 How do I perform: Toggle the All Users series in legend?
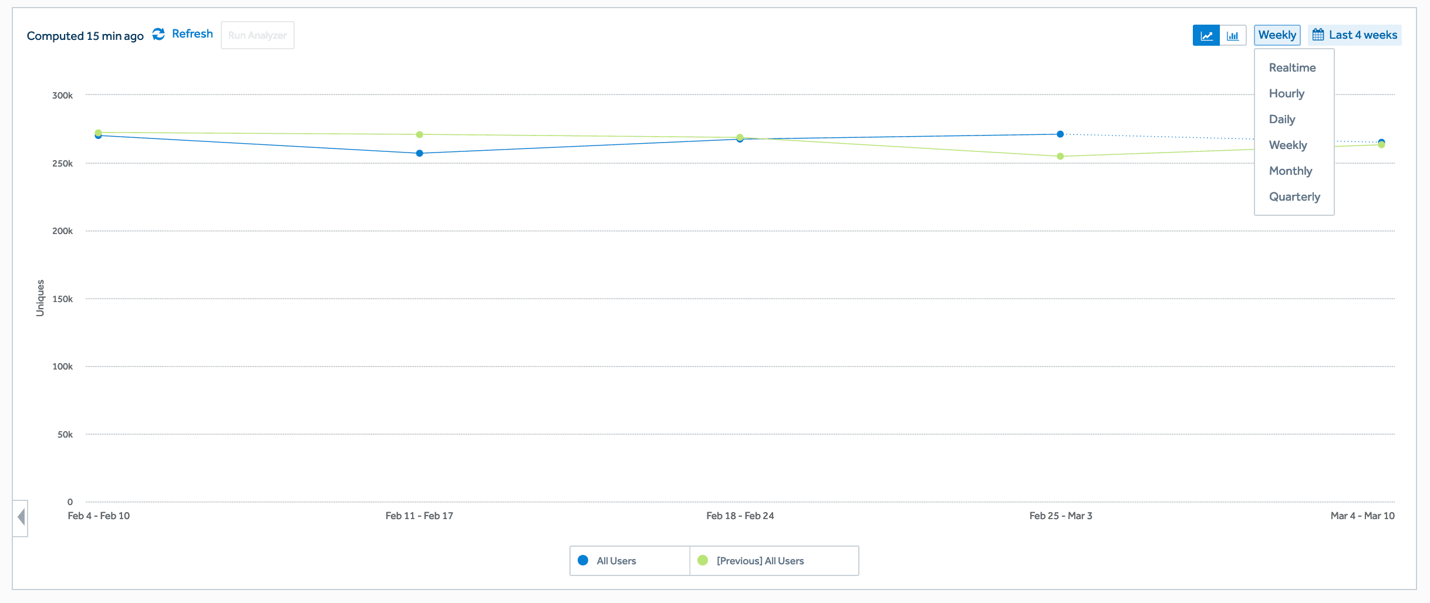(616, 561)
